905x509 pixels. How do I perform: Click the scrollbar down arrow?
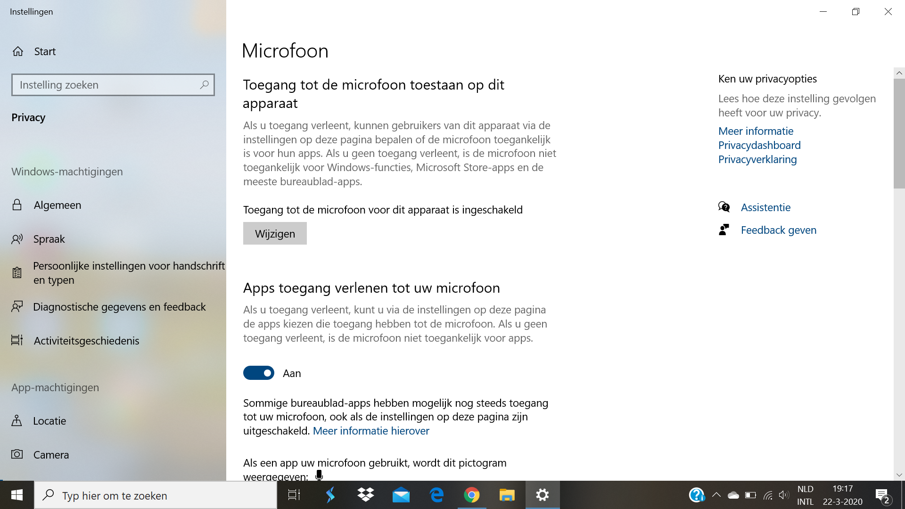pyautogui.click(x=899, y=475)
